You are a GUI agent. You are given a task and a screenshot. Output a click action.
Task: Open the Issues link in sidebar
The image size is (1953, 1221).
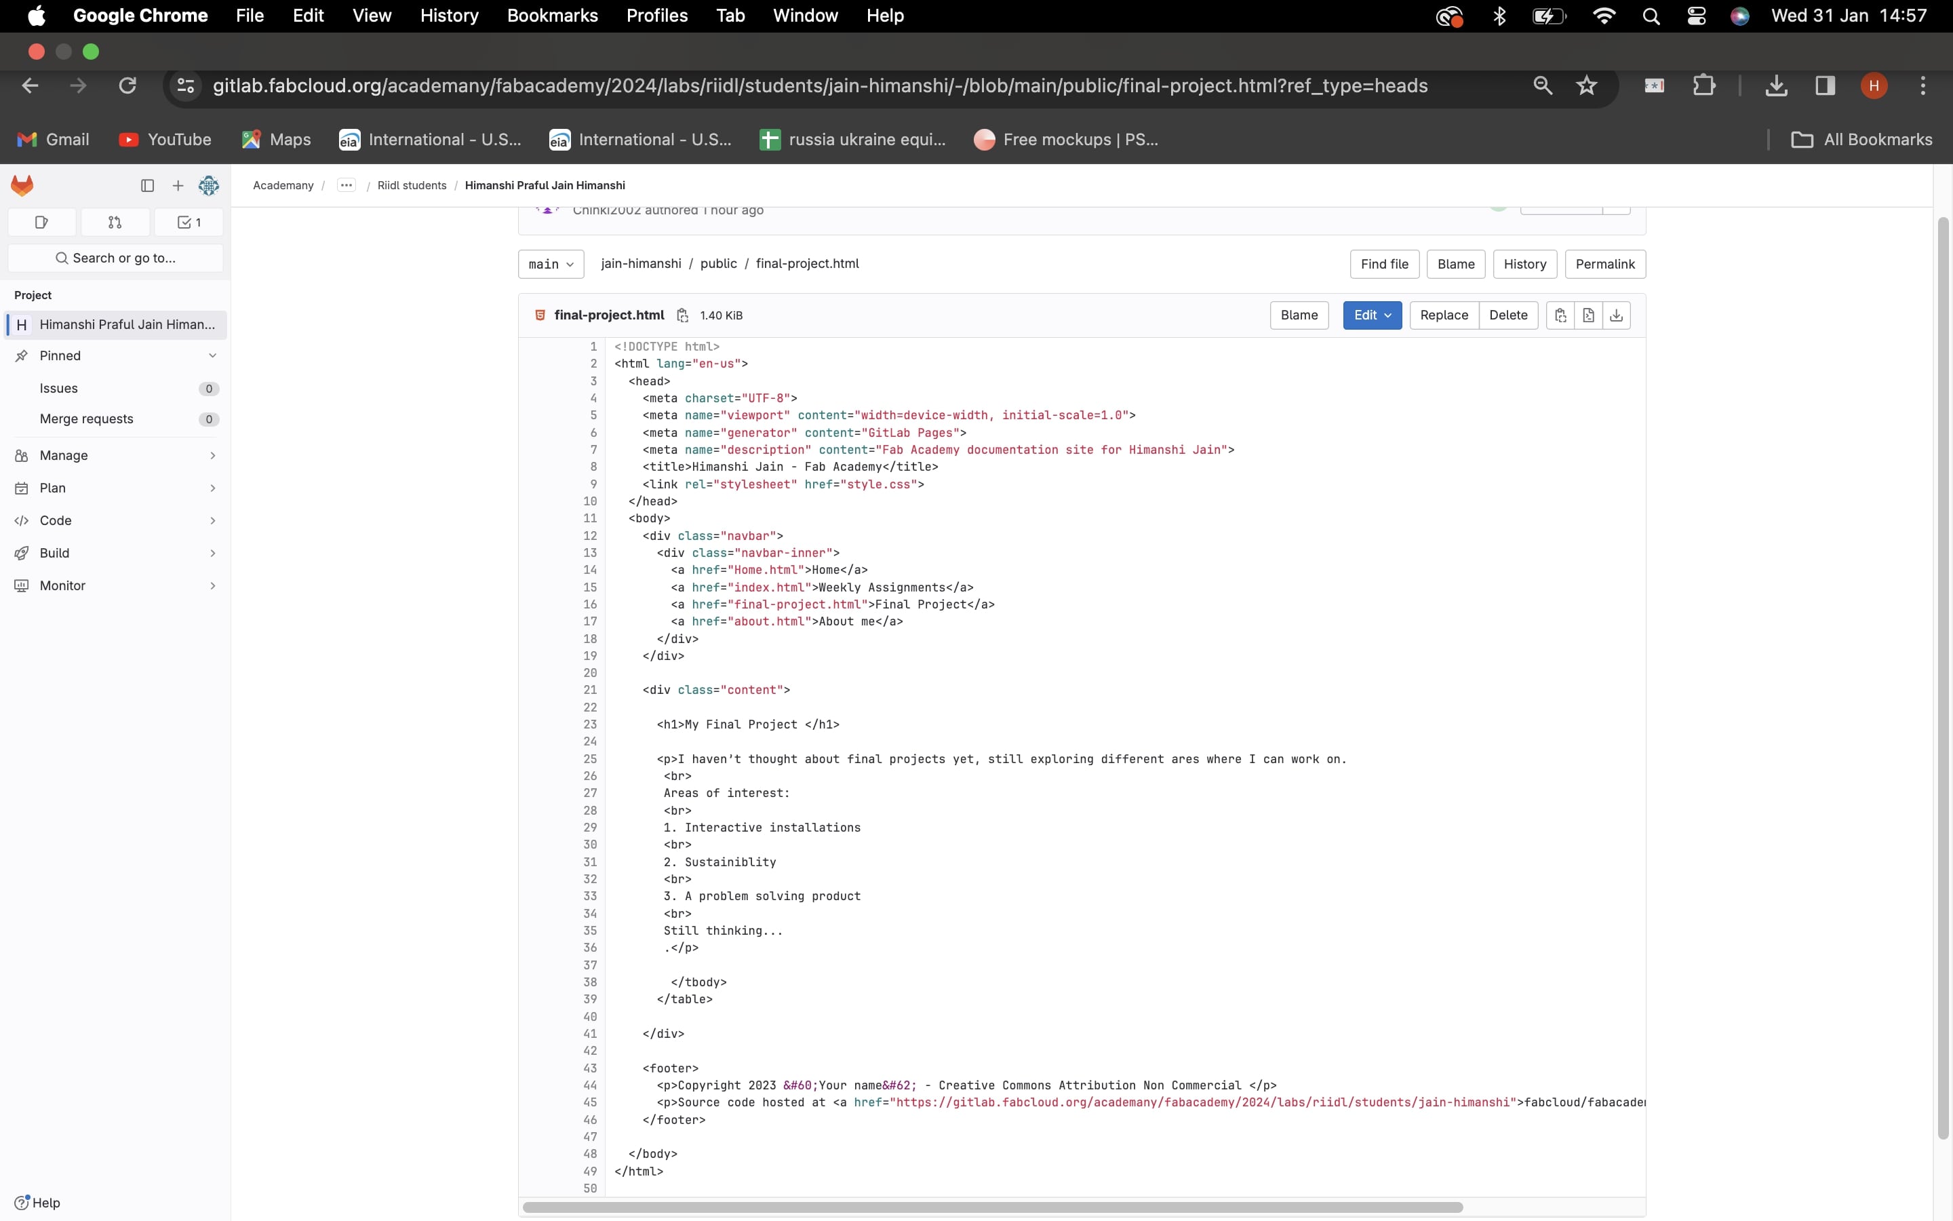pyautogui.click(x=115, y=389)
